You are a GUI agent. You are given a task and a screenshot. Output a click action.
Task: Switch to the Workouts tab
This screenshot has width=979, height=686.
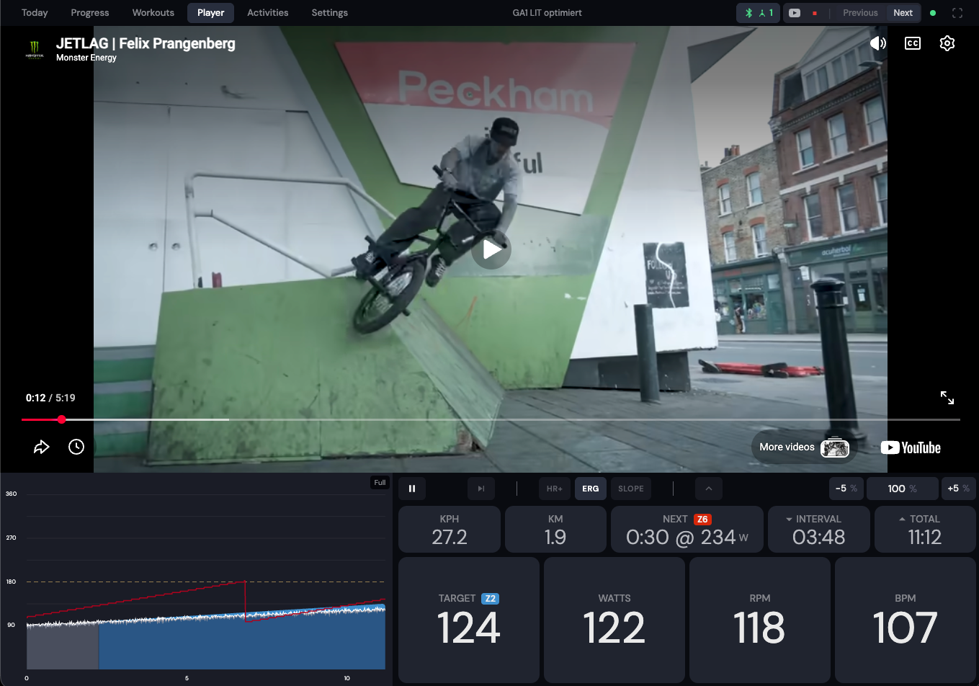(153, 12)
